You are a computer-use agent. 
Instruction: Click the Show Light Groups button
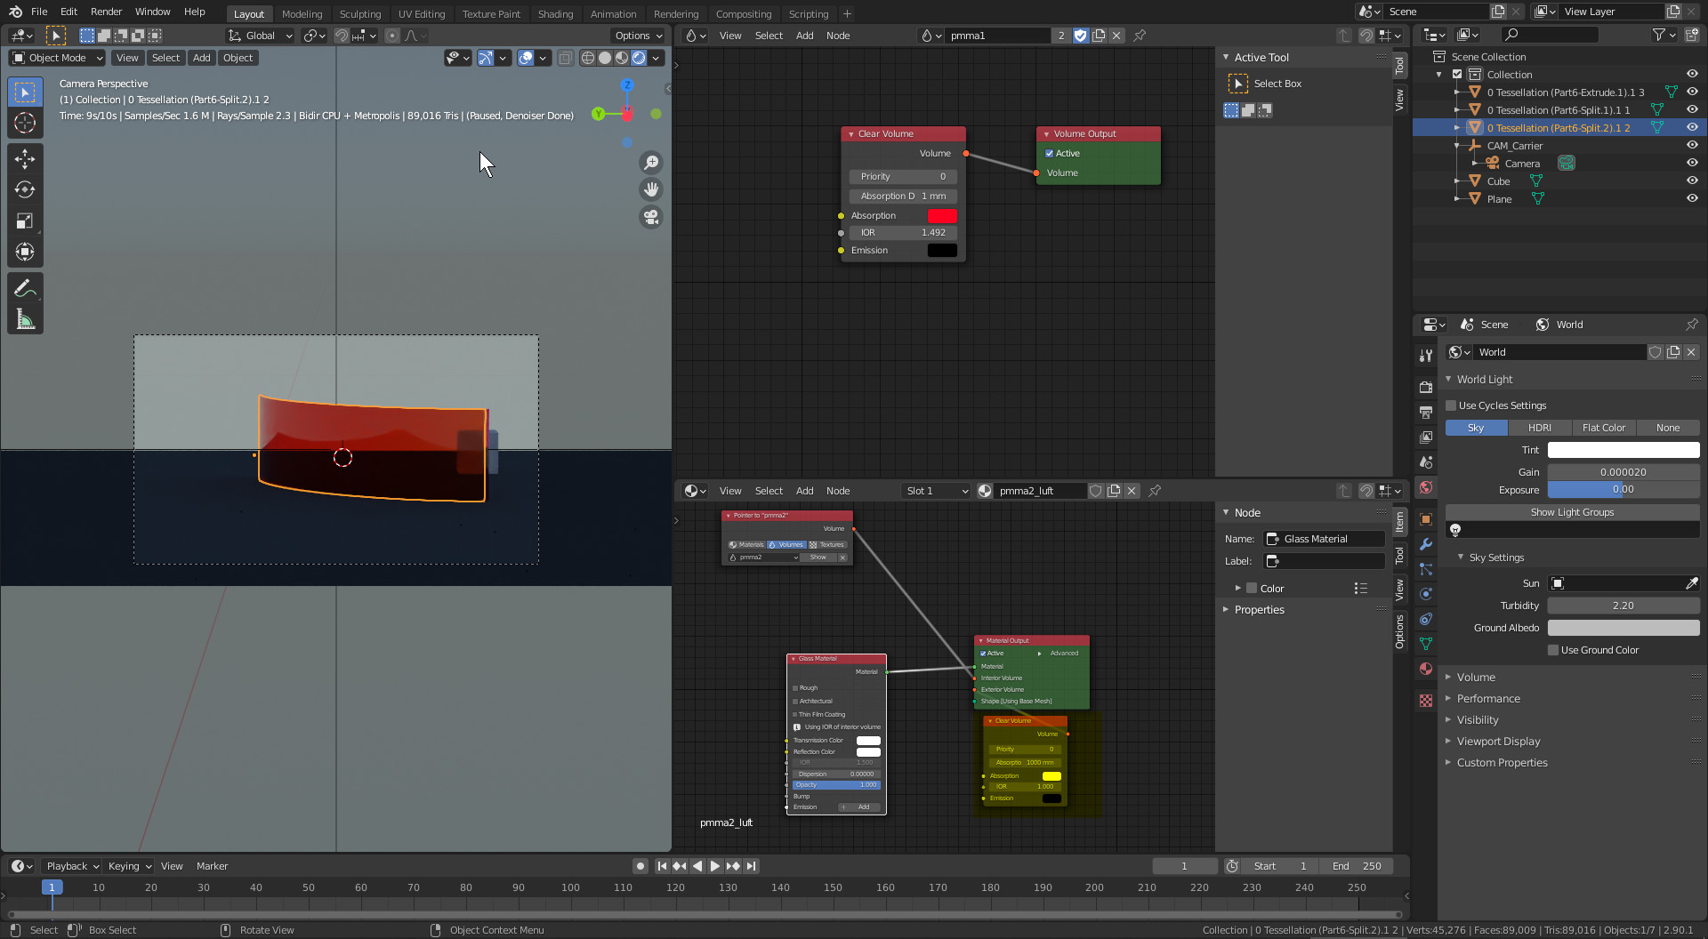(1571, 512)
